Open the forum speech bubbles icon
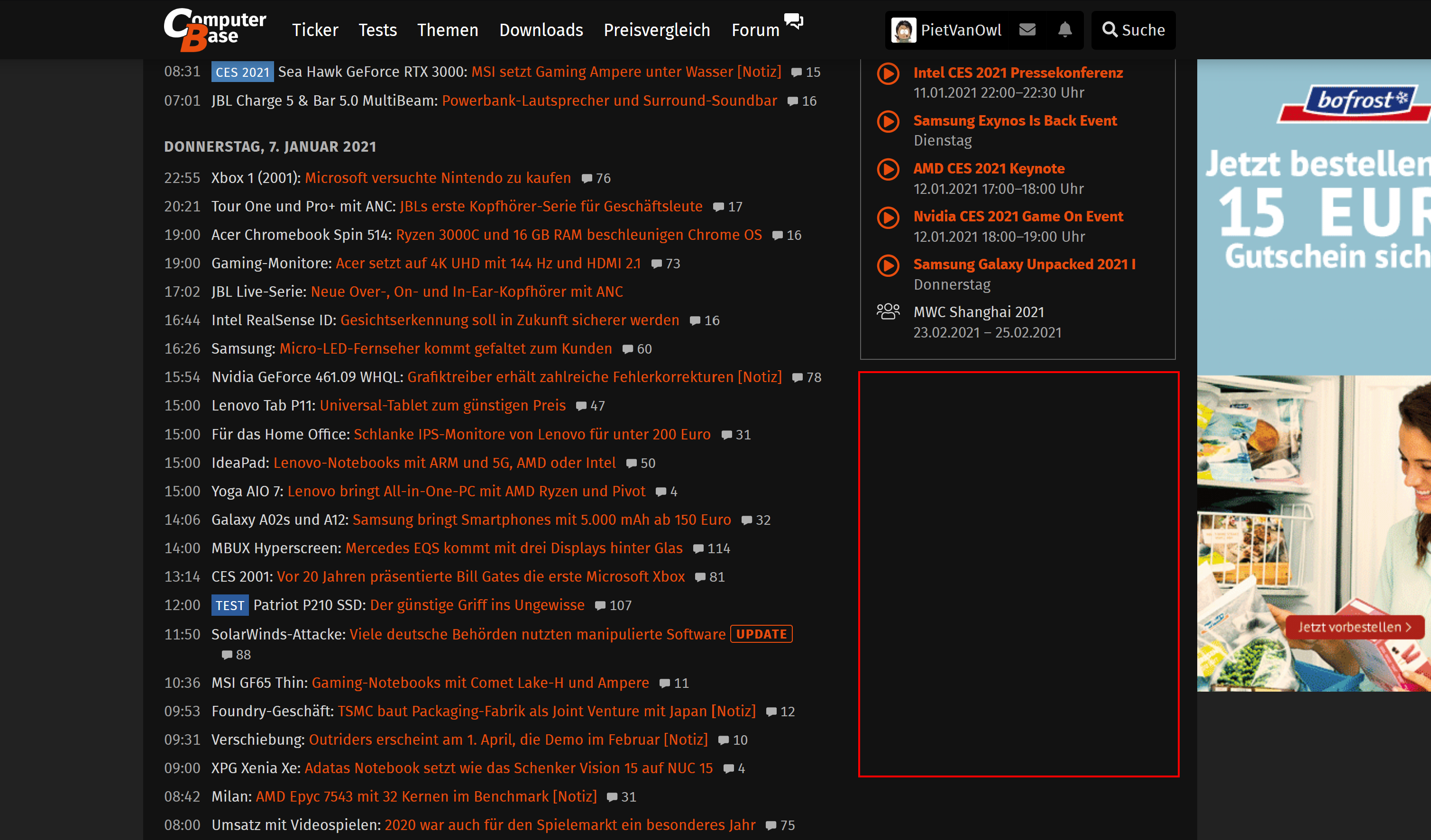Viewport: 1431px width, 840px height. [x=793, y=21]
